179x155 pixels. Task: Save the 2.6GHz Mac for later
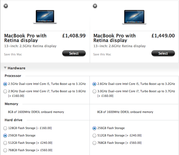point(102,54)
